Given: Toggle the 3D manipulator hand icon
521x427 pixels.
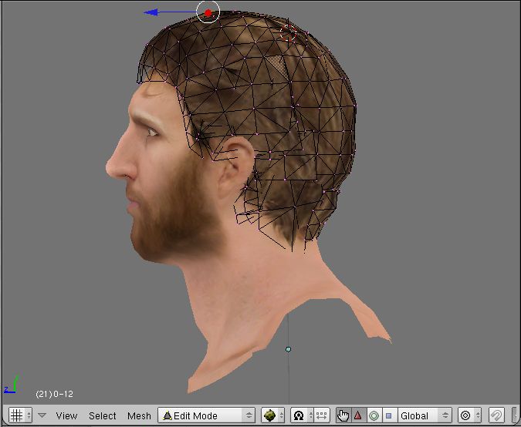Looking at the screenshot, I should [343, 415].
